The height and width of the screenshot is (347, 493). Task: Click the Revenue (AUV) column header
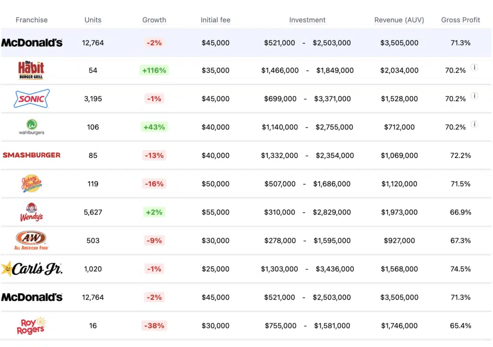399,20
